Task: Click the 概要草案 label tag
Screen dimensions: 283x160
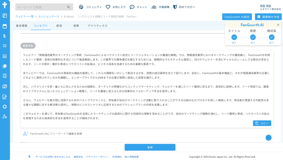Action: point(28,46)
